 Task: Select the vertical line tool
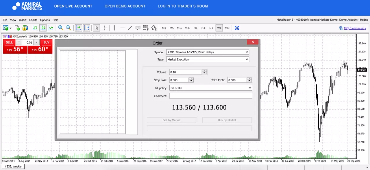point(114,28)
